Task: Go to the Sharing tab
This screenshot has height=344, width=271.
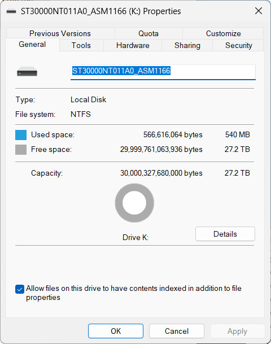Action: (187, 45)
